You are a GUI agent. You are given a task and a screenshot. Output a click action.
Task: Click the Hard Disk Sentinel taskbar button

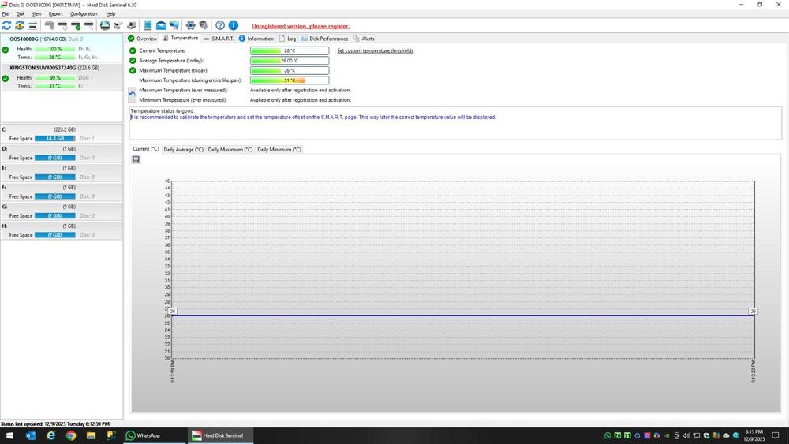click(x=220, y=435)
